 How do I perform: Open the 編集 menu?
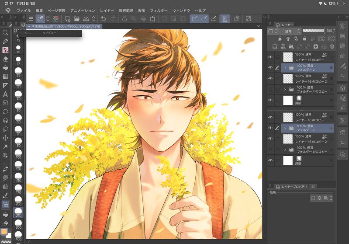pos(39,10)
